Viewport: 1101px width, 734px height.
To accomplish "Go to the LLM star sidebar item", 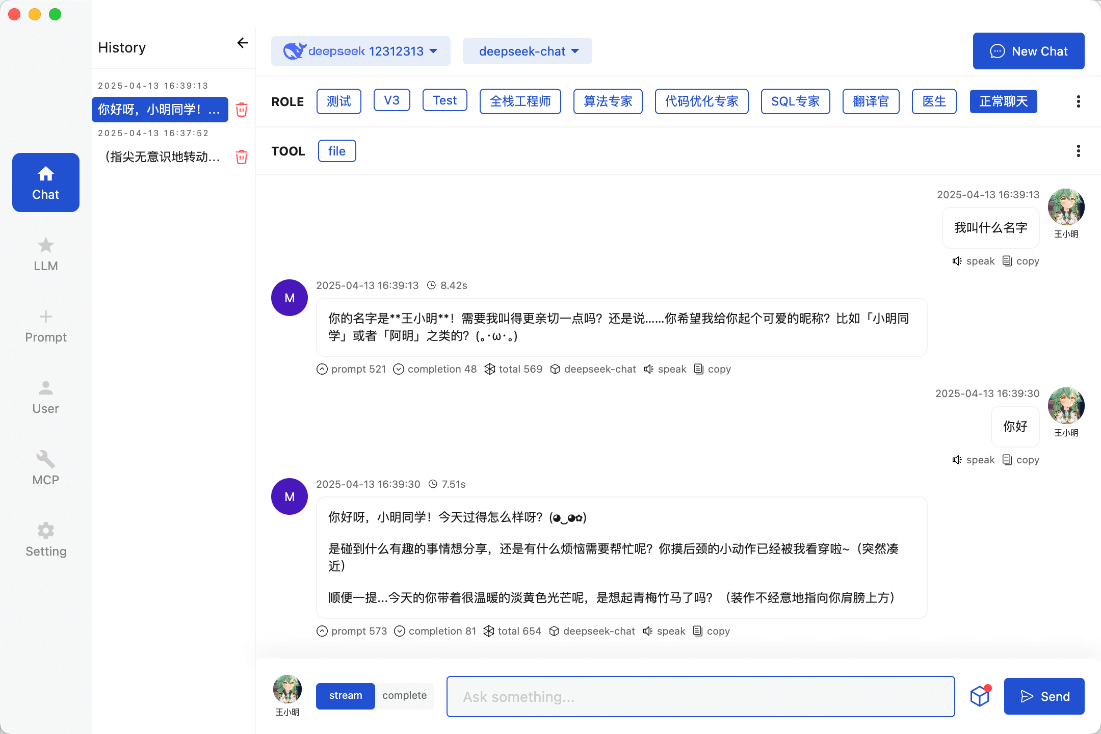I will (x=46, y=253).
